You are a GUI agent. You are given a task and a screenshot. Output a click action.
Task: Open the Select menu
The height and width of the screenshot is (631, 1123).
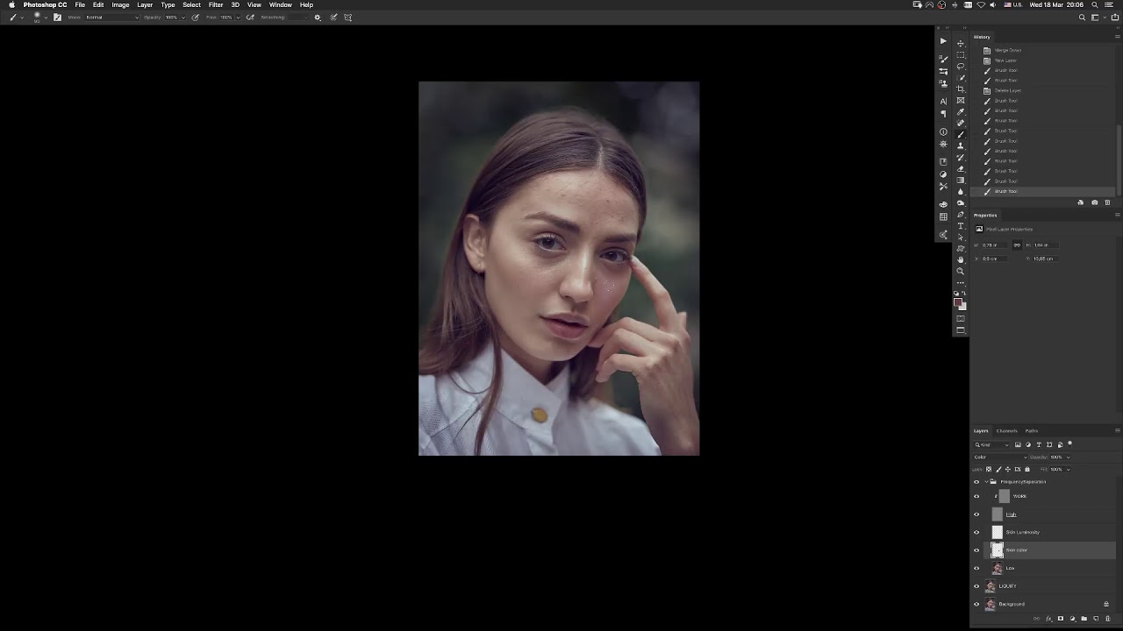(191, 4)
